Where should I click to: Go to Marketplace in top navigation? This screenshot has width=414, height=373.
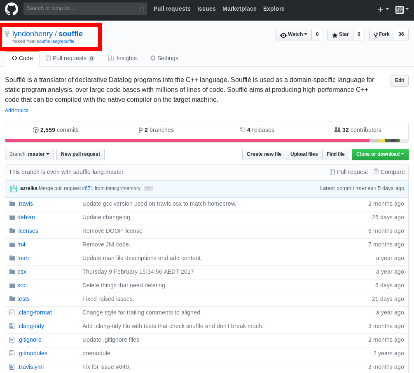click(239, 9)
